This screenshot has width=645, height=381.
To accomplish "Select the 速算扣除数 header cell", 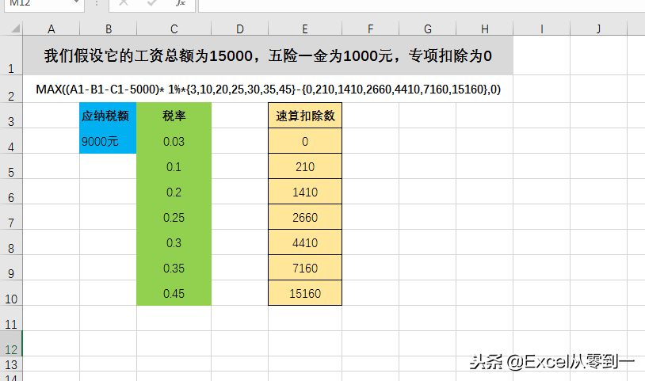I will pyautogui.click(x=305, y=116).
